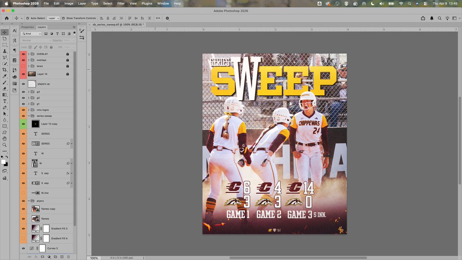Select the Pen tool
462x260 pixels.
pyautogui.click(x=5, y=107)
